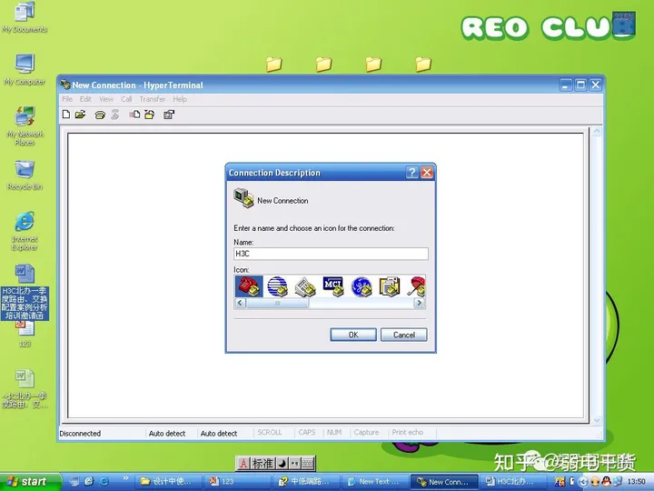Select the MCI connection icon
Screen dimensions: 654x491
333,286
